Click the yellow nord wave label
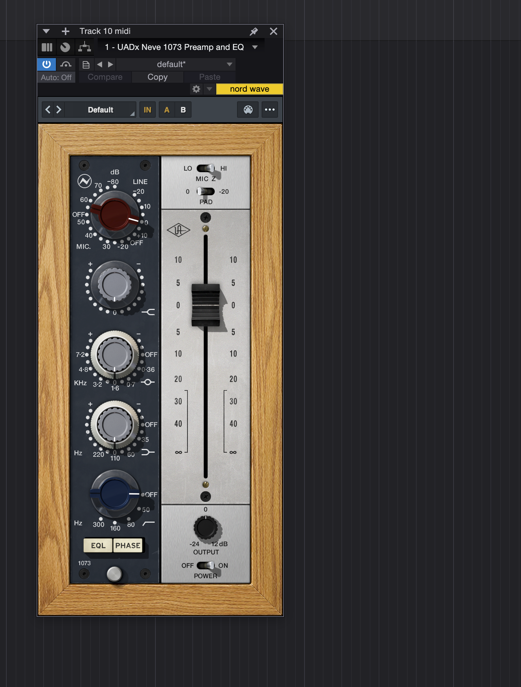 click(250, 89)
